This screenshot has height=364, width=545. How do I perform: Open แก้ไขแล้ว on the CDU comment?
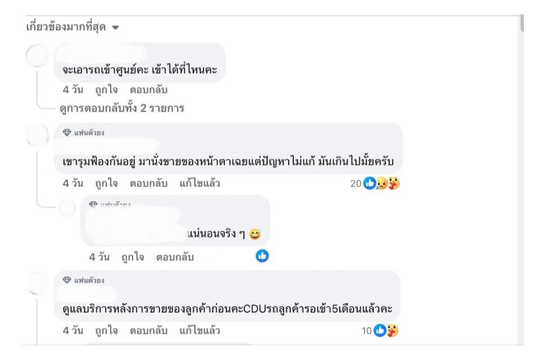coord(199,330)
